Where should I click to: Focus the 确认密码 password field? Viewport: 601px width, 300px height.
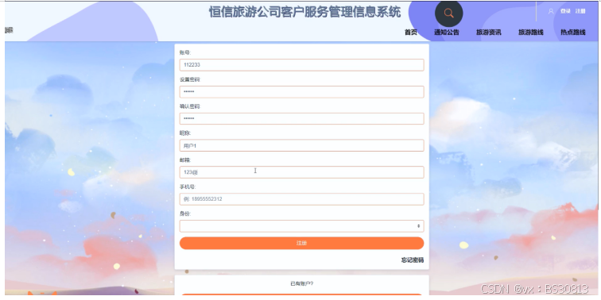pos(301,118)
